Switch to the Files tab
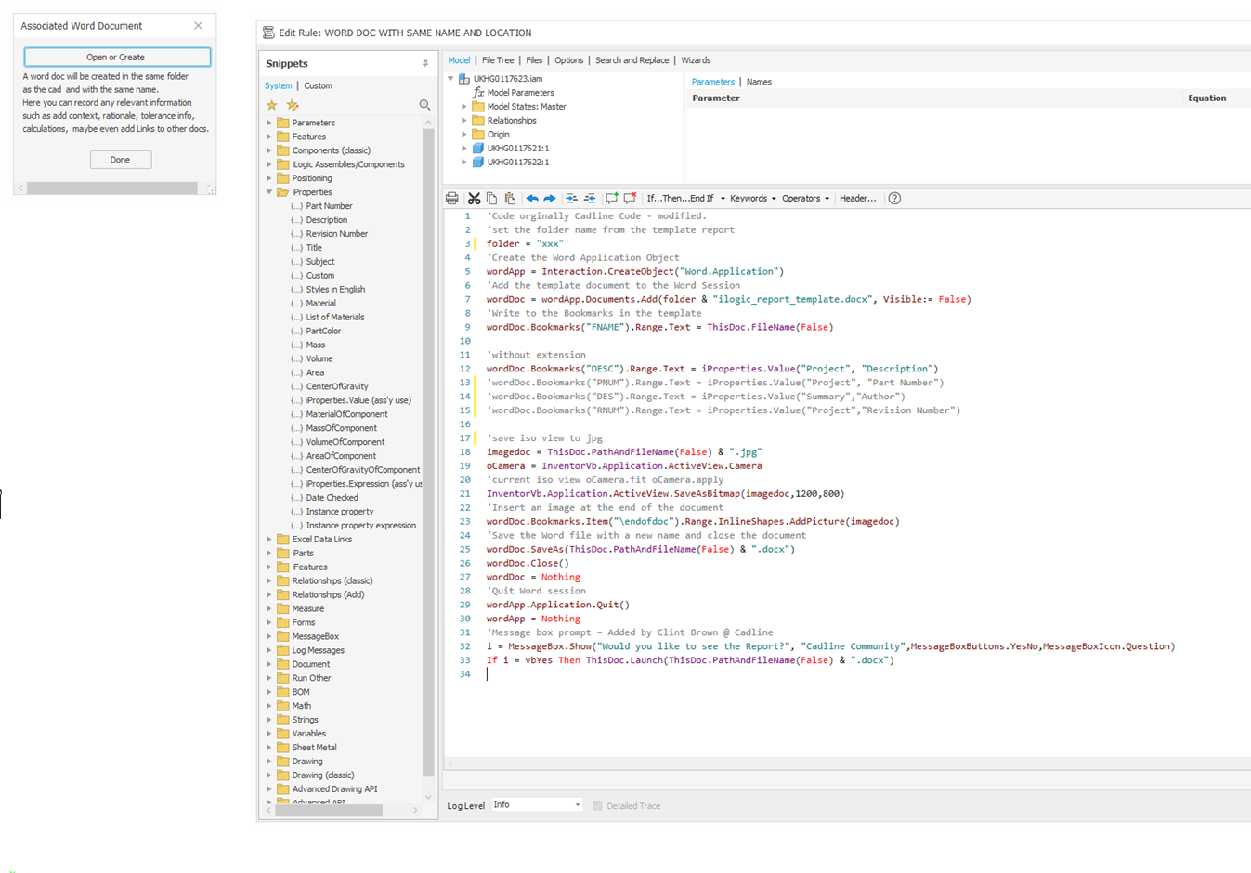 point(534,60)
